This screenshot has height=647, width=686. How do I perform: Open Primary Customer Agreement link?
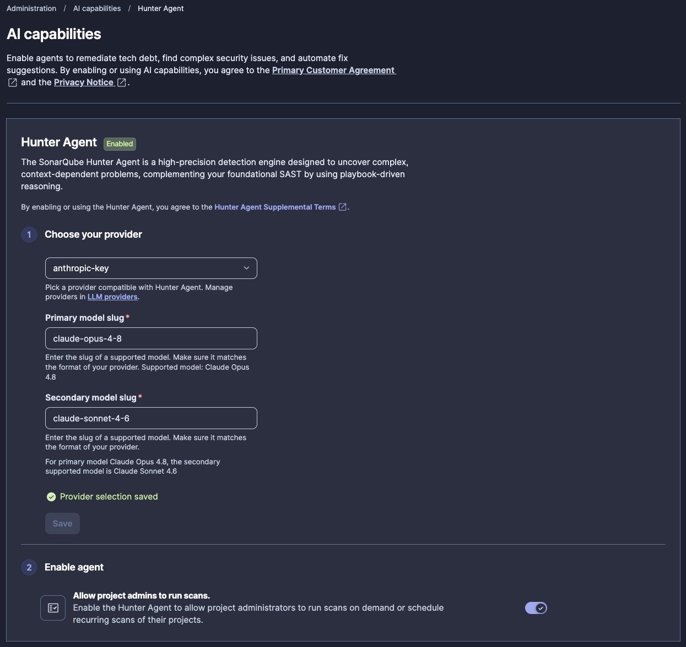coord(333,70)
